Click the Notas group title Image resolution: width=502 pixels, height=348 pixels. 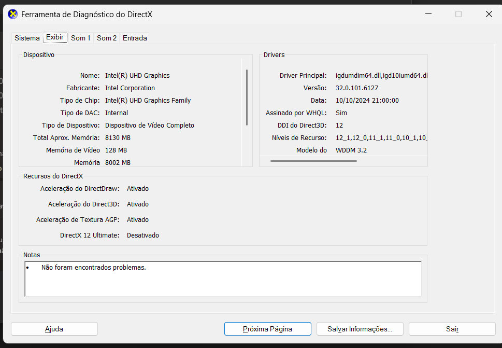tap(32, 255)
